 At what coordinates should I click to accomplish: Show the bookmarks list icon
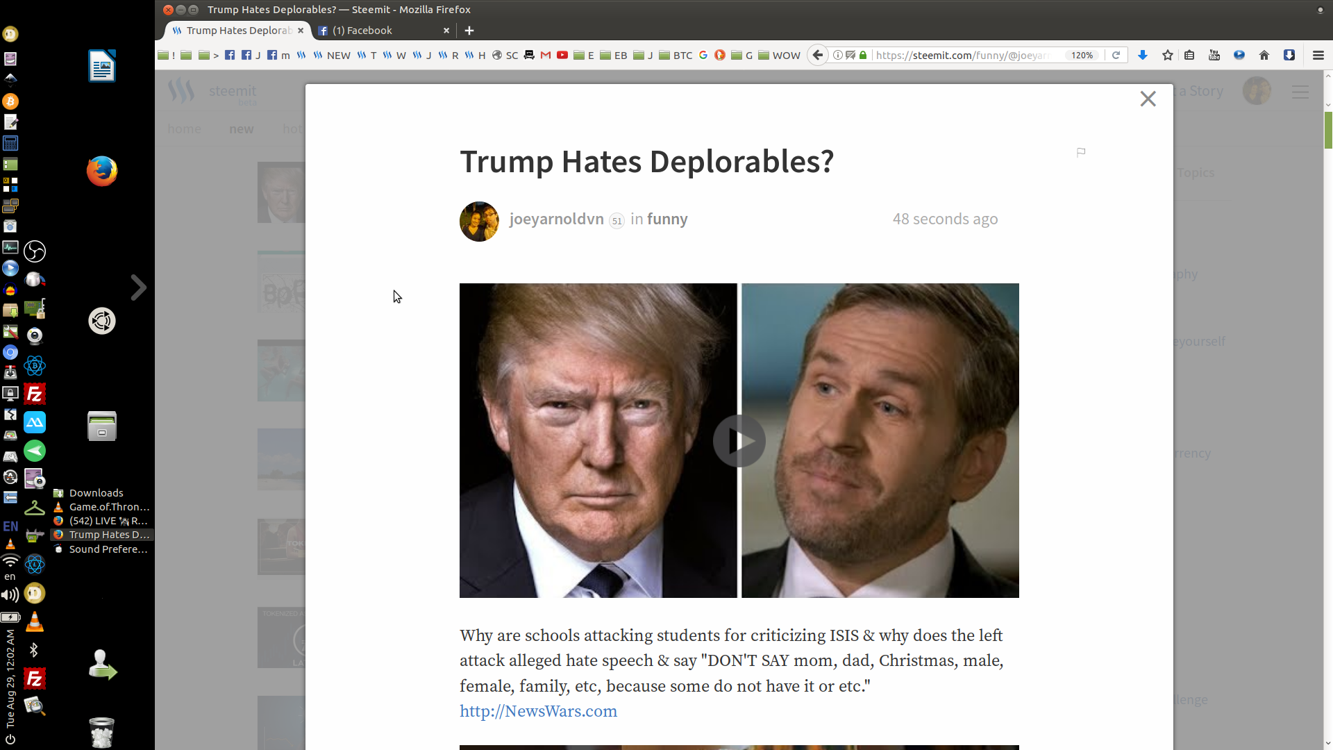(x=1189, y=55)
